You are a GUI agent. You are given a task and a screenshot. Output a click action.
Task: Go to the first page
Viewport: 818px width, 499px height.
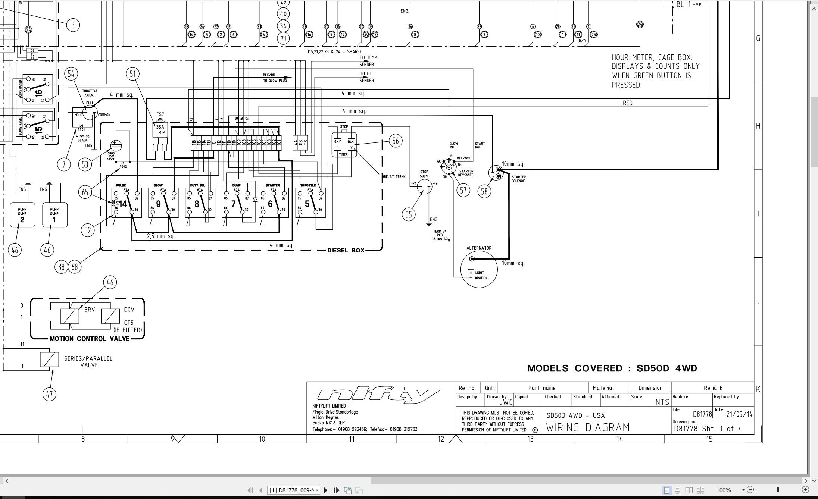click(x=250, y=490)
